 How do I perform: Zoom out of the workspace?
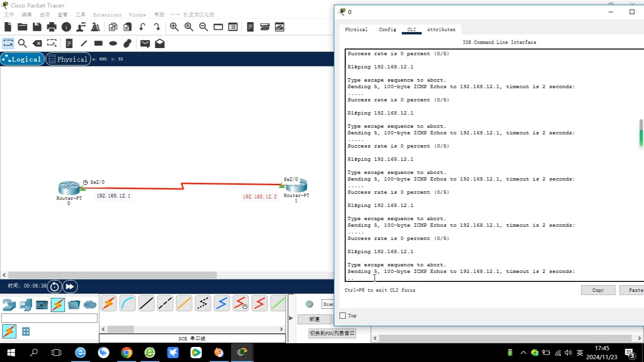pyautogui.click(x=203, y=27)
